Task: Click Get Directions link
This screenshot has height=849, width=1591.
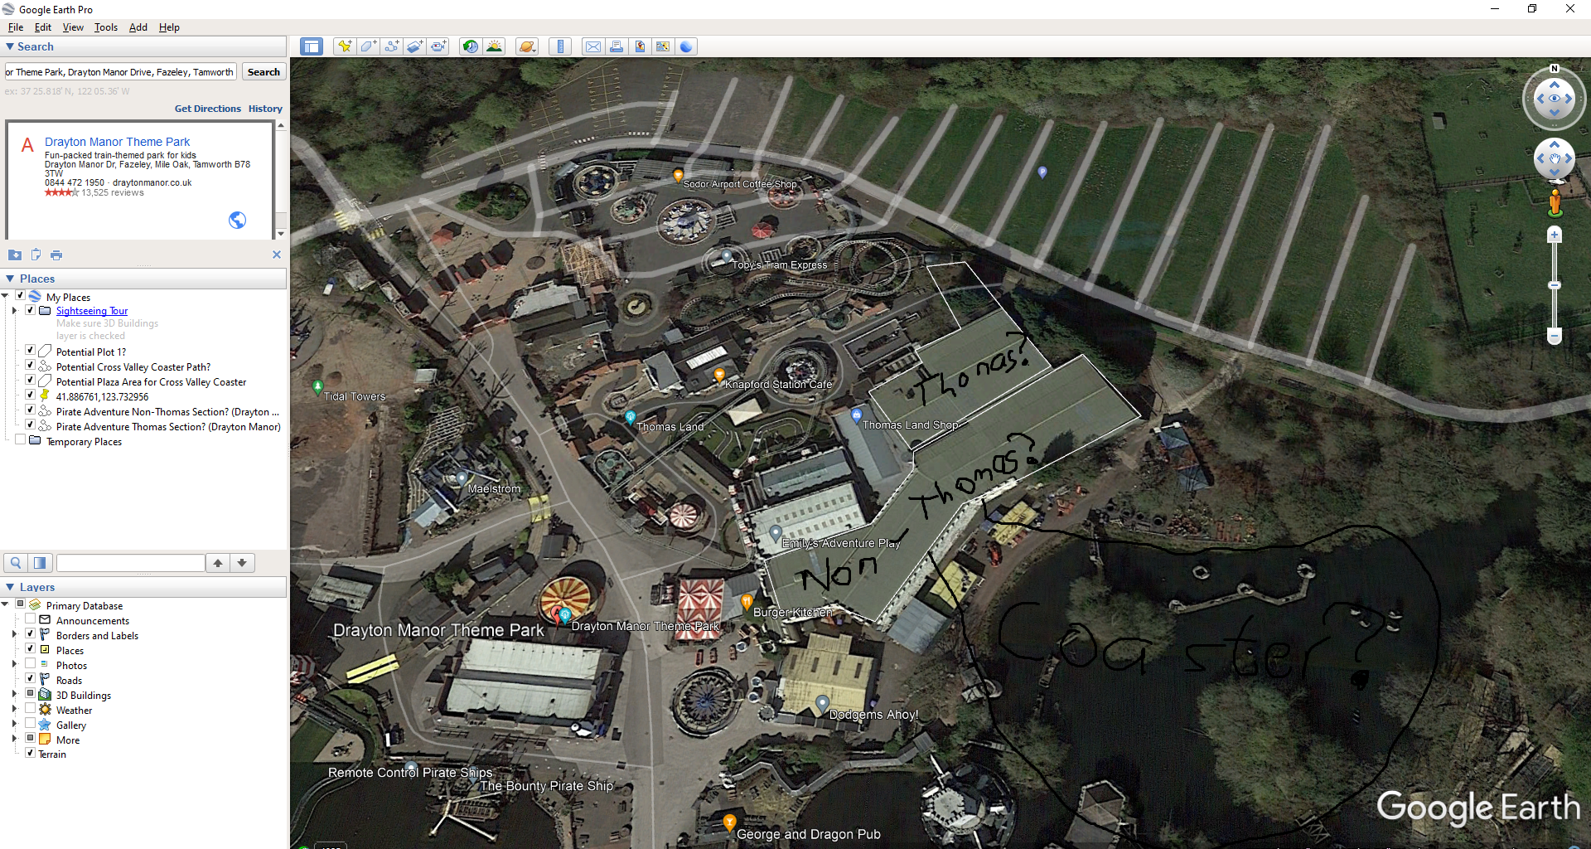Action: pos(207,109)
